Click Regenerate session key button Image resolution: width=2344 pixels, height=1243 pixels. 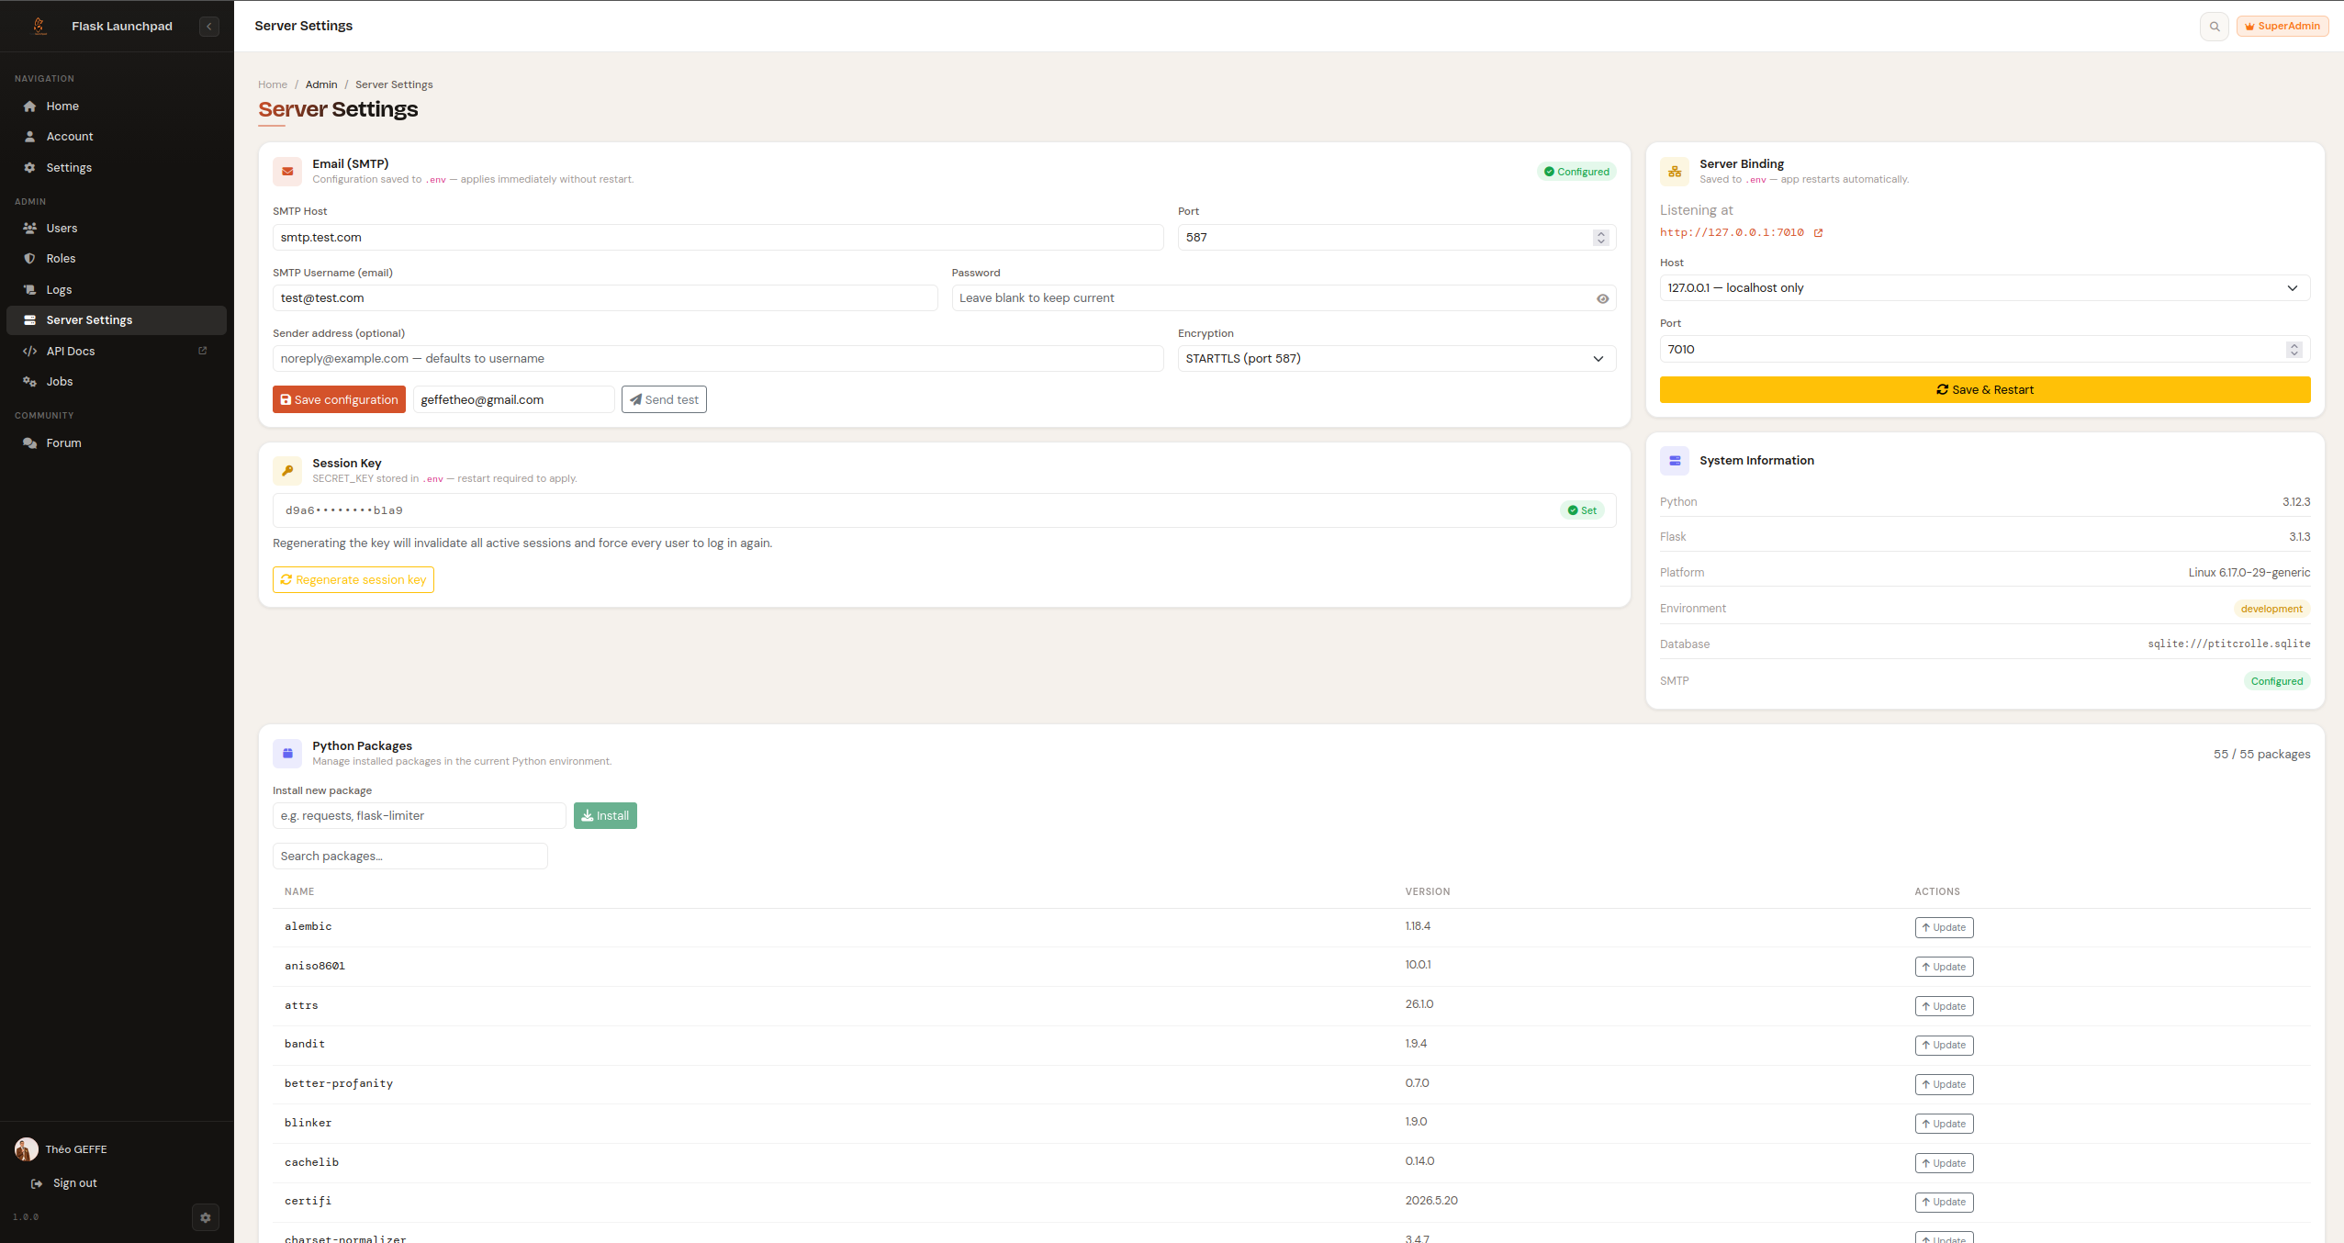pos(353,580)
